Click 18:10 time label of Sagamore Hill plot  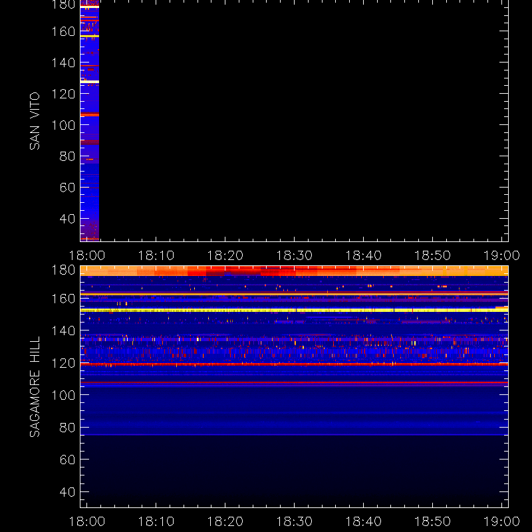(x=156, y=521)
